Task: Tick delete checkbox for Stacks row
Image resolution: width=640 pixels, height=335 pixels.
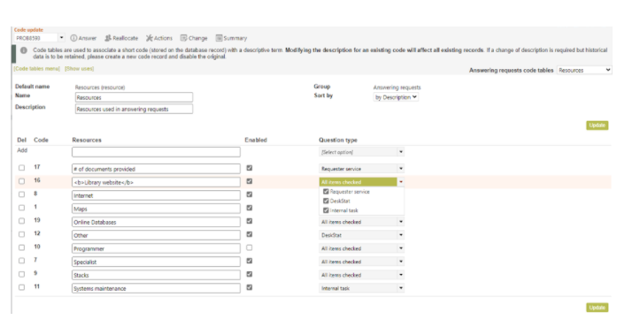Action: [x=21, y=274]
